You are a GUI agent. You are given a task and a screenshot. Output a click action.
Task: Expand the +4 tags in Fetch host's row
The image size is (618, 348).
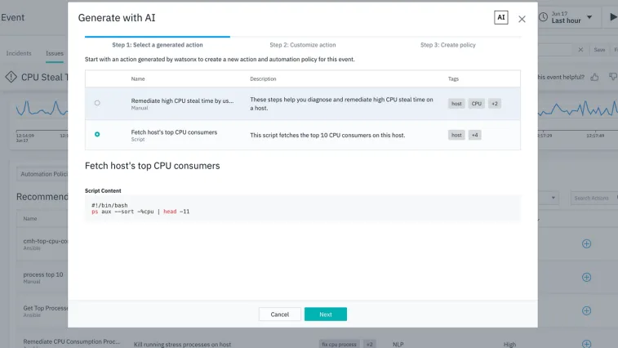pyautogui.click(x=475, y=135)
